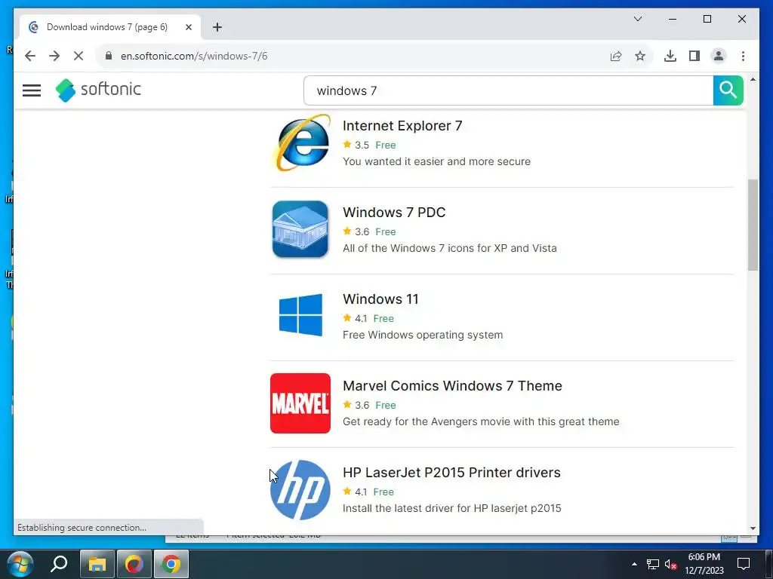773x579 pixels.
Task: Bookmark this page with the star
Action: tap(640, 56)
